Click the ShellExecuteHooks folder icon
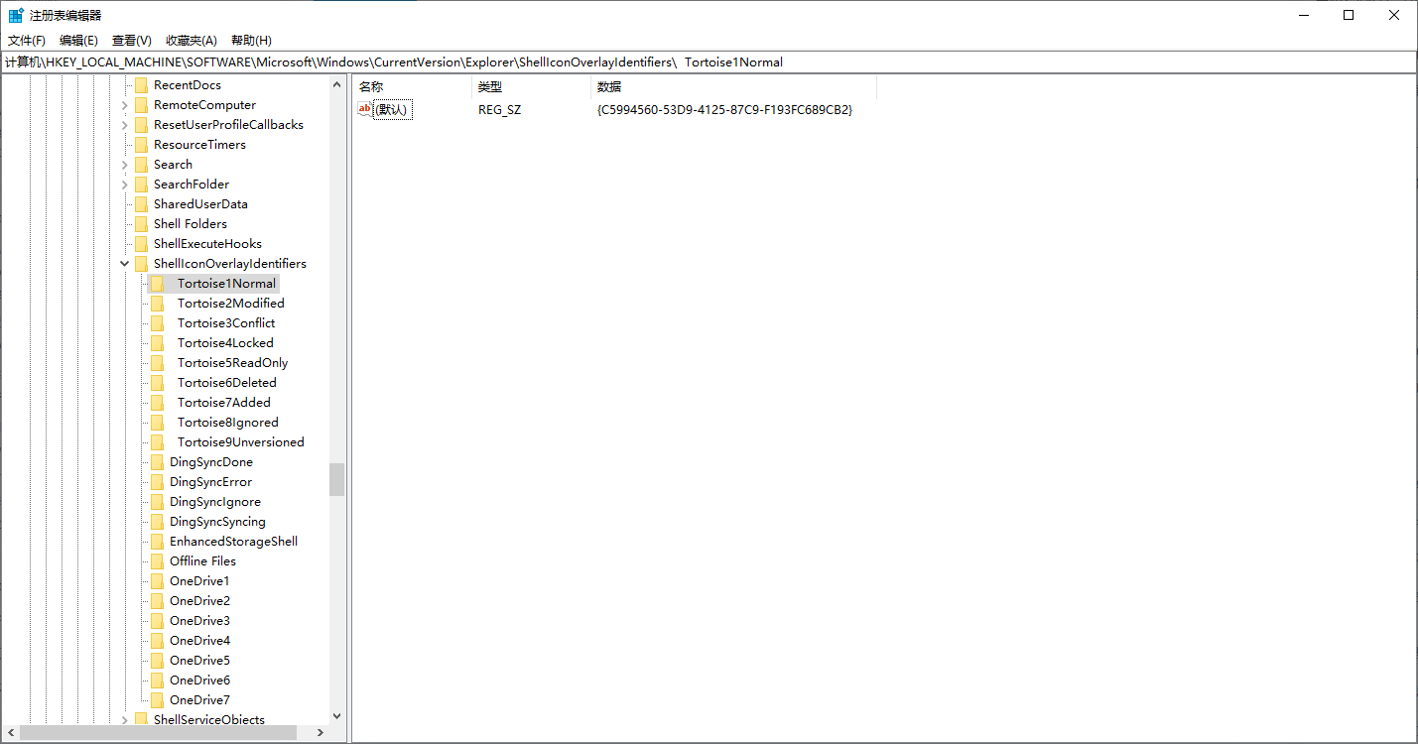 (141, 244)
